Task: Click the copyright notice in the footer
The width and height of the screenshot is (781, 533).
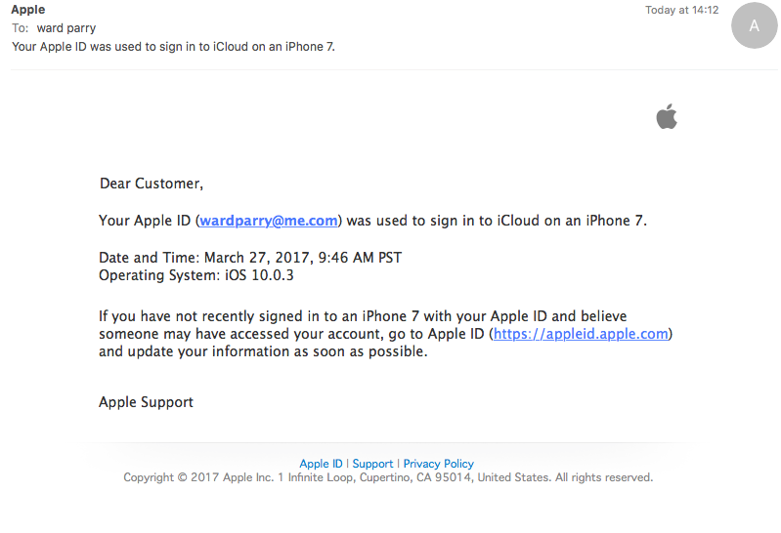Action: coord(388,477)
